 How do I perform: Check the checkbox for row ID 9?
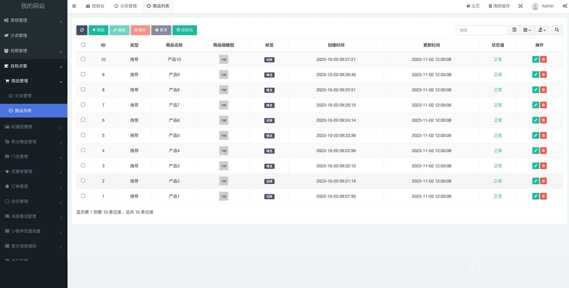click(x=83, y=74)
